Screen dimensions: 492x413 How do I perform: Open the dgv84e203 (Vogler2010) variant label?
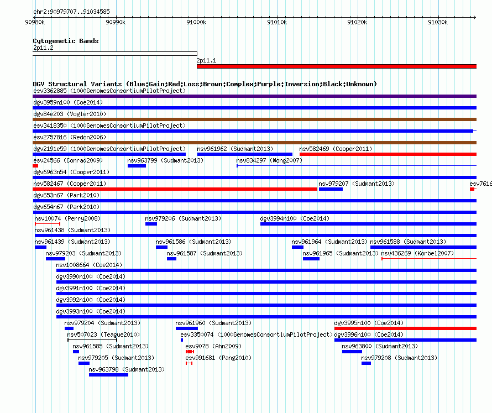[x=70, y=114]
